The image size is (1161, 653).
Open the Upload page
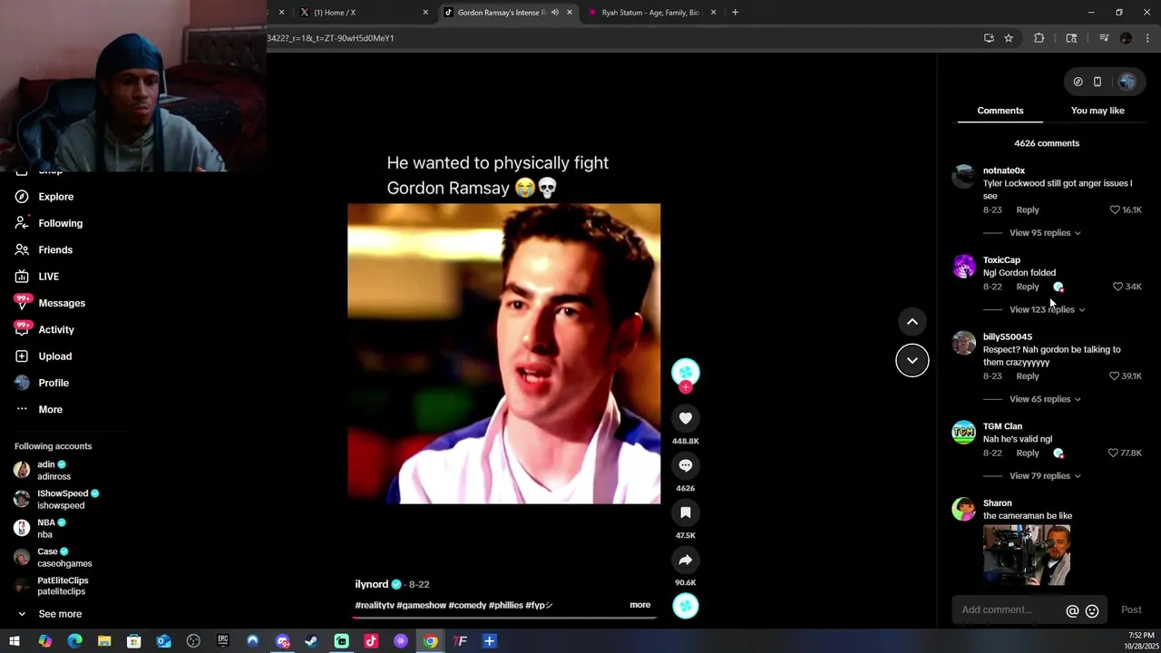[44, 356]
